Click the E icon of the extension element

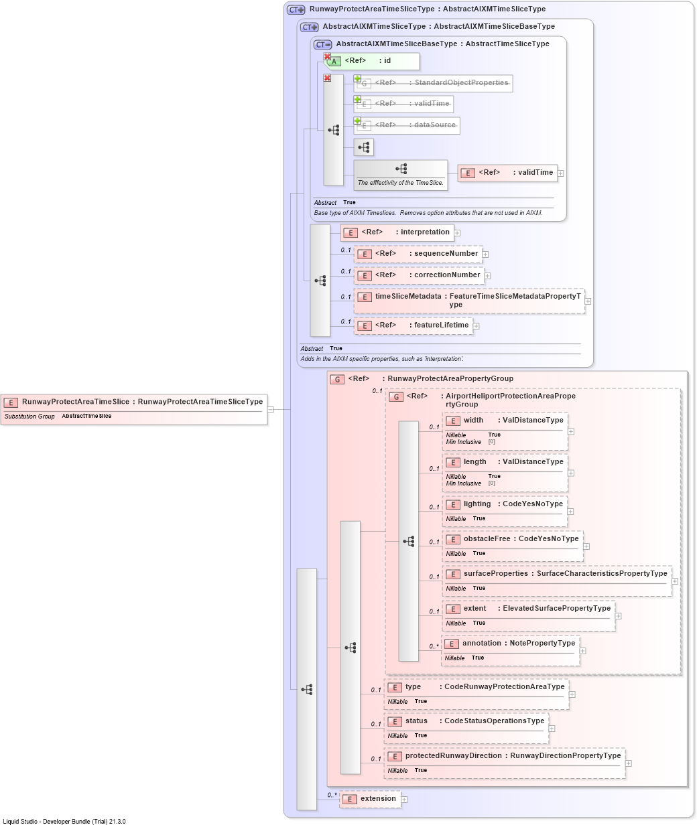(350, 799)
